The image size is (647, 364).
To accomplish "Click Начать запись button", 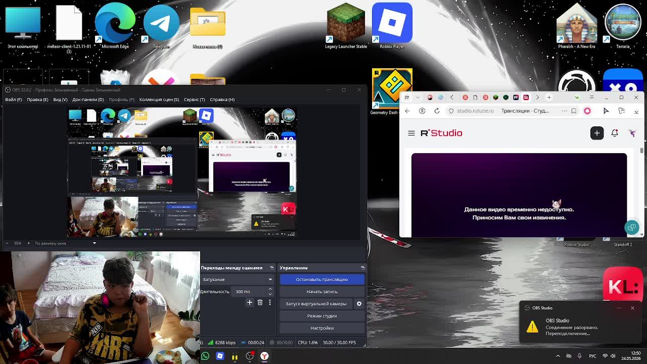I will 322,292.
